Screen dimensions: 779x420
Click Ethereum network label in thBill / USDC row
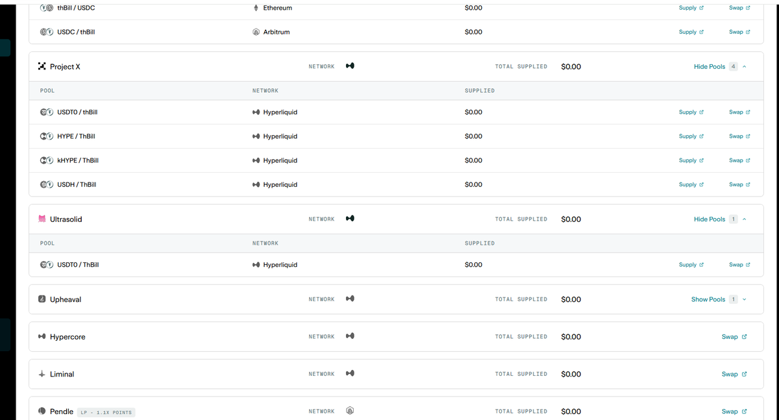tap(278, 8)
